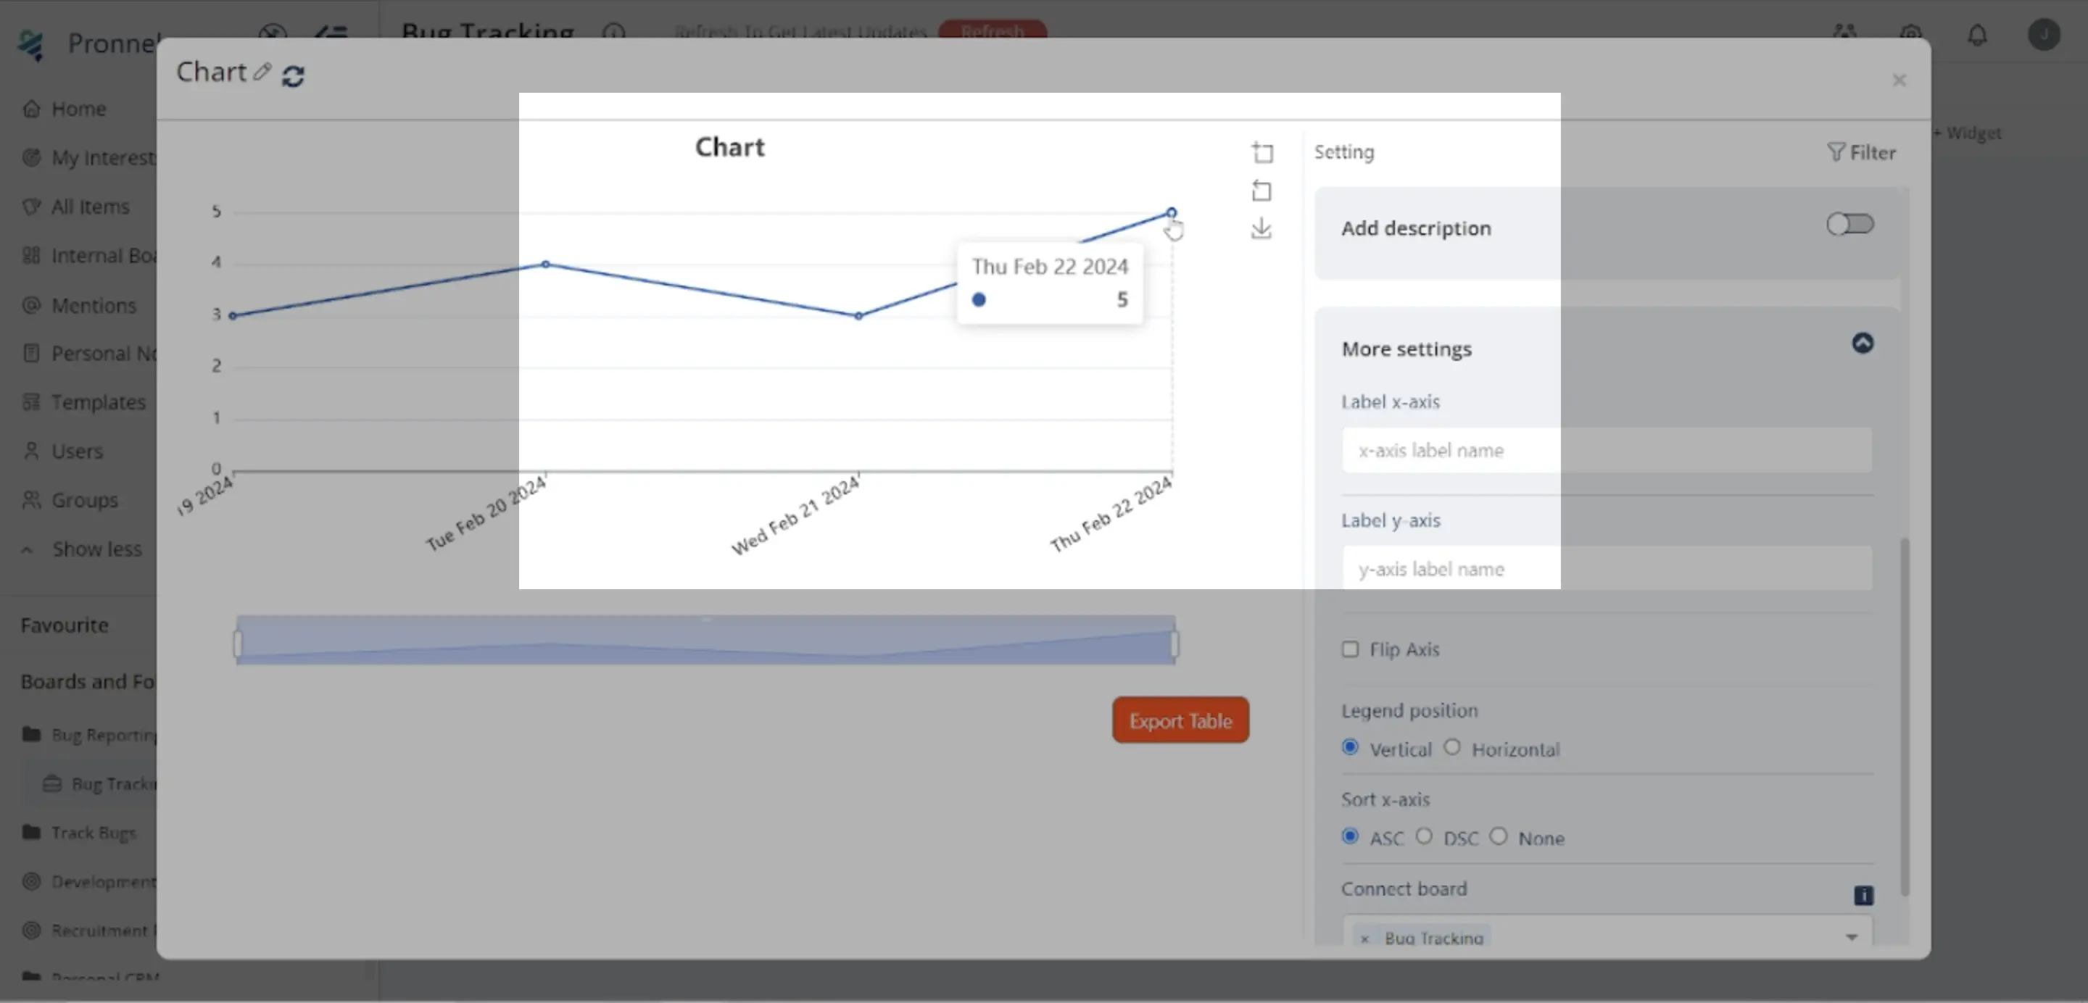Open the Development item in boards list
Image resolution: width=2088 pixels, height=1003 pixels.
pyautogui.click(x=103, y=881)
